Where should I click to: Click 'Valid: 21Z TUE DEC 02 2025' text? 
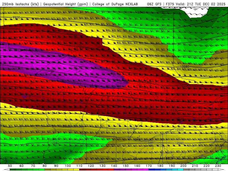click(x=201, y=4)
